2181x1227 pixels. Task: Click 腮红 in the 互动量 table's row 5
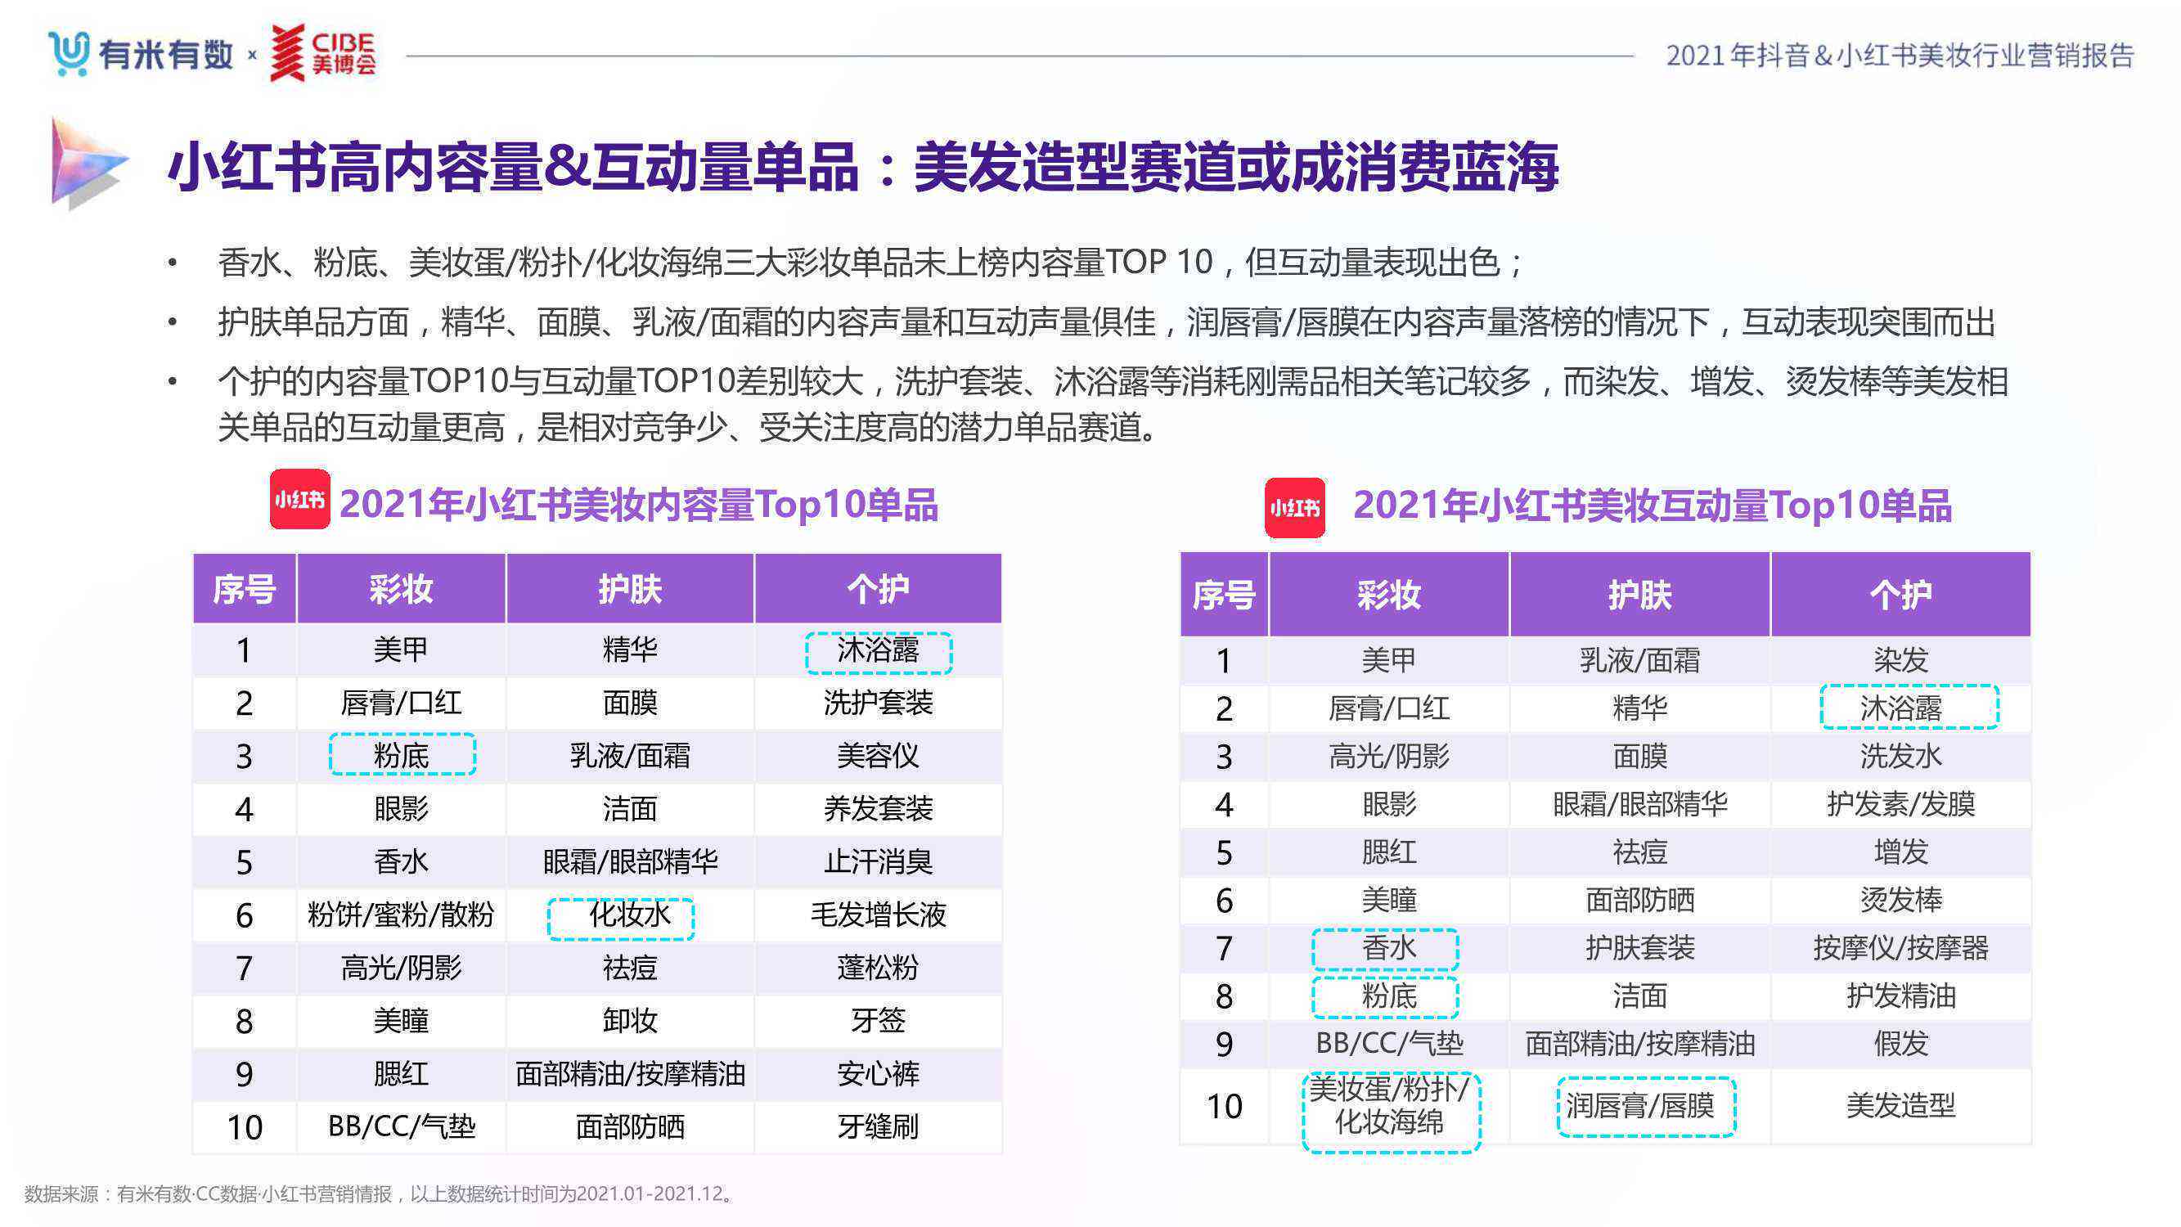[1388, 851]
